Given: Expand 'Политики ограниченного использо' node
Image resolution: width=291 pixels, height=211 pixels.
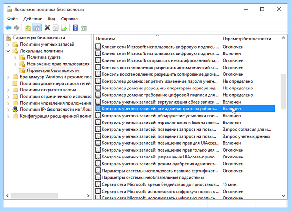Looking at the screenshot, I should (x=8, y=97).
